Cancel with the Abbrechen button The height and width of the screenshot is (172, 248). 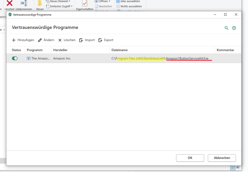[222, 158]
